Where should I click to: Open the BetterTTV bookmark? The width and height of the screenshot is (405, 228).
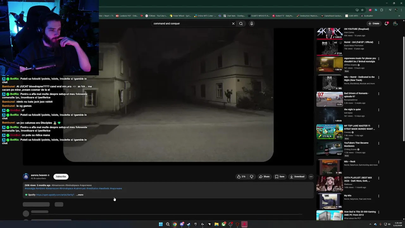pos(283,16)
